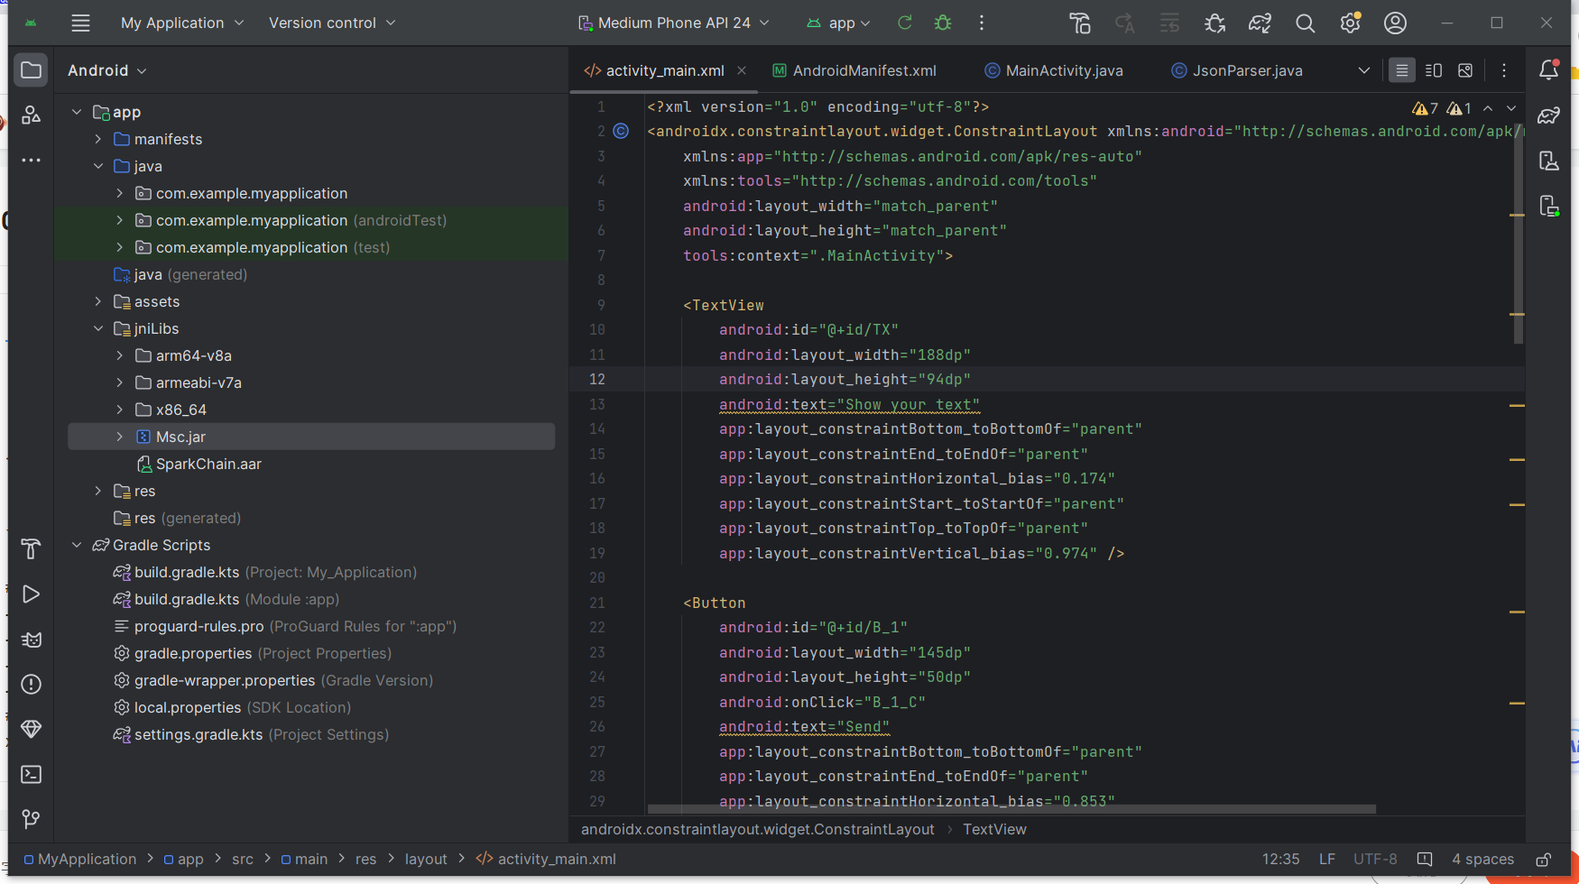The height and width of the screenshot is (884, 1579).
Task: Open the Notifications bell panel
Action: pos(1548,70)
